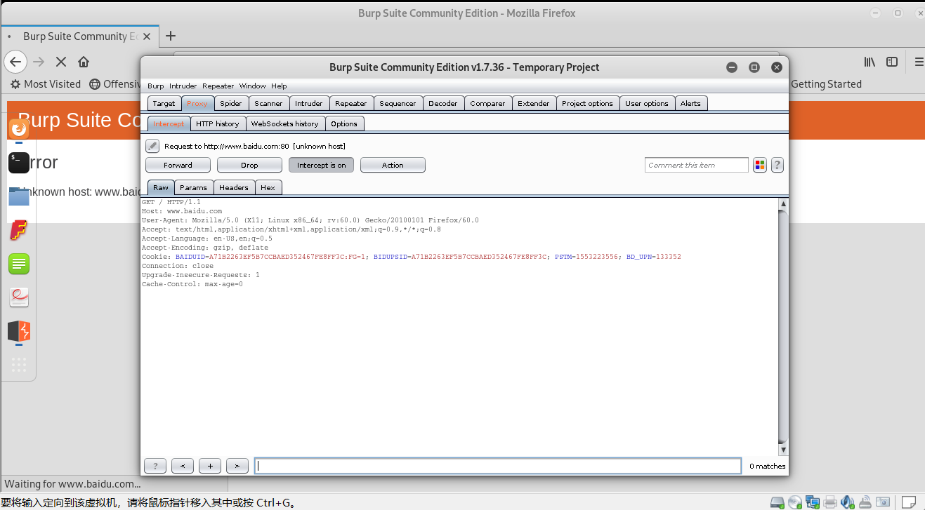Toggle the 'Intercept is on' button
Image resolution: width=925 pixels, height=510 pixels.
click(321, 165)
